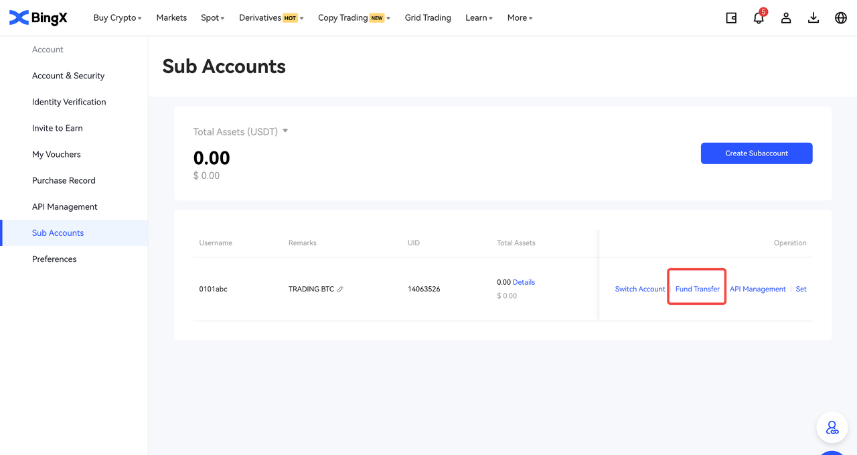Open the user profile icon
The image size is (857, 455).
pos(786,18)
